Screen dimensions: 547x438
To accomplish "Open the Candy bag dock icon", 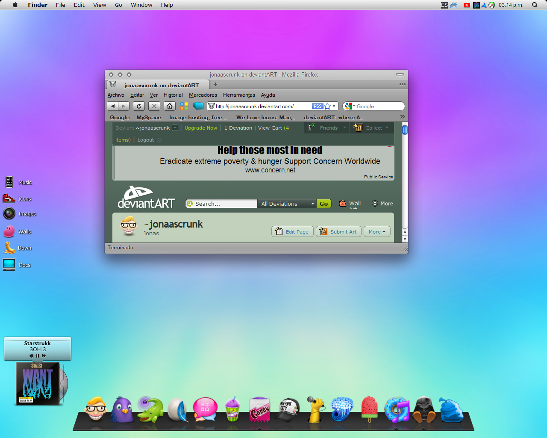I will (260, 409).
